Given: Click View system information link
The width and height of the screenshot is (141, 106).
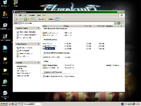Looking at the screenshot, I should (28, 32).
